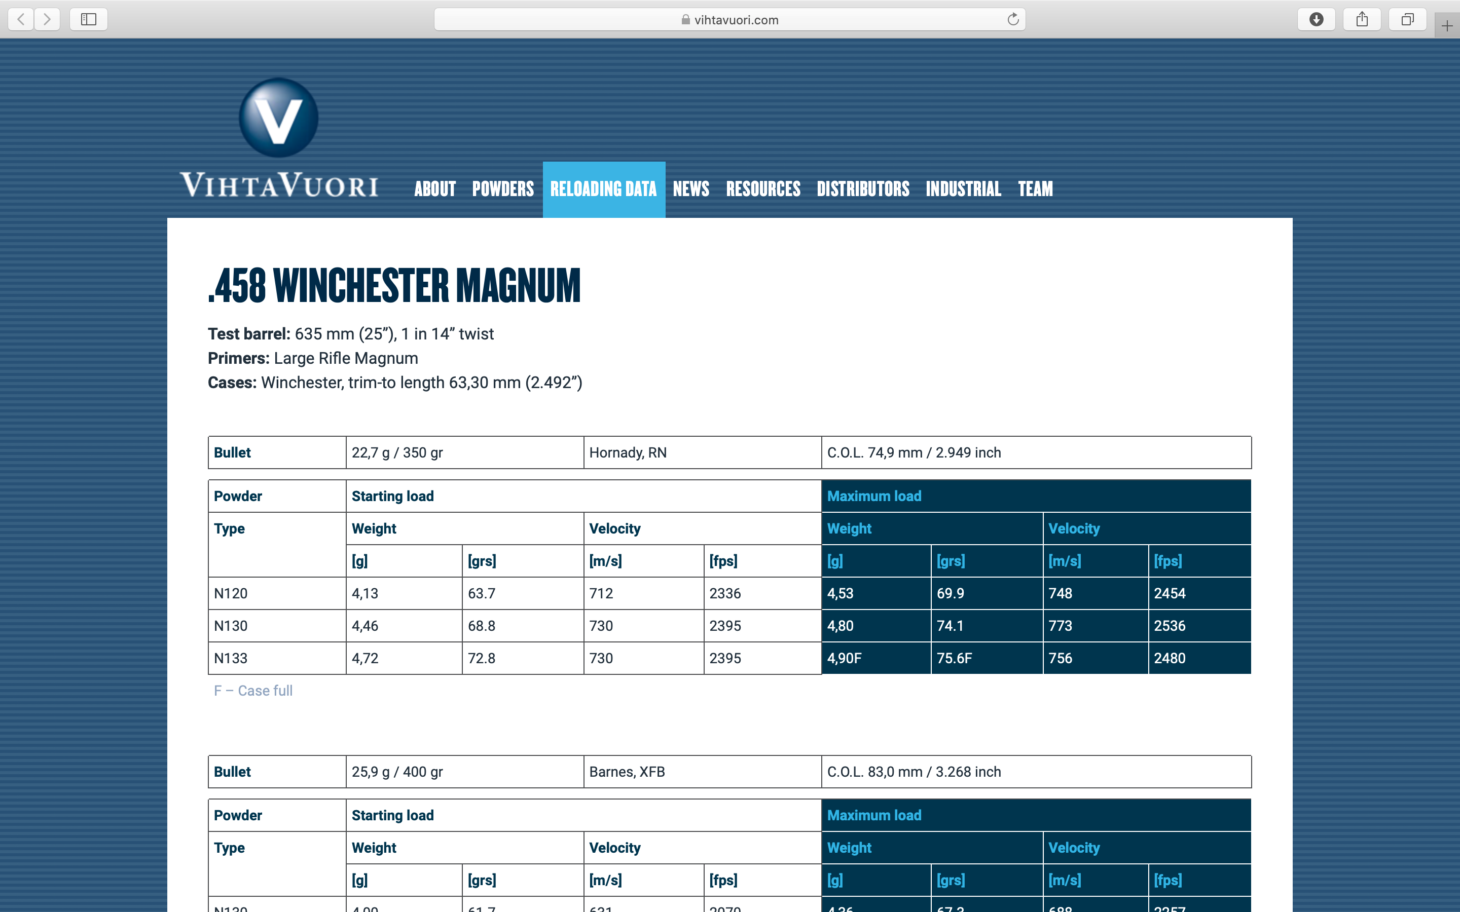
Task: Click the 2480 fps cell
Action: pyautogui.click(x=1200, y=658)
